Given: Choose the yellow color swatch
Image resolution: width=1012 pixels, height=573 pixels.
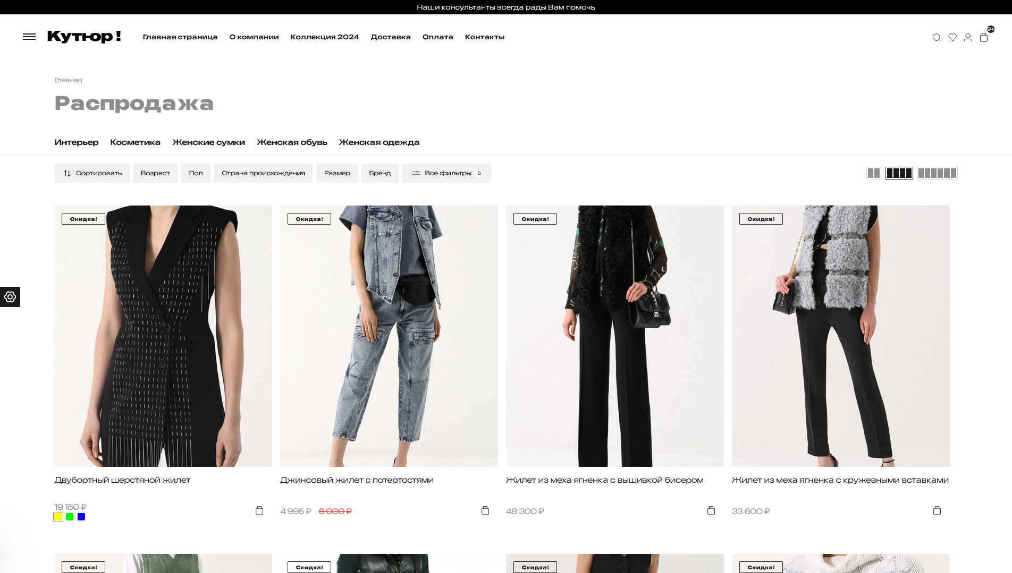Looking at the screenshot, I should [58, 517].
